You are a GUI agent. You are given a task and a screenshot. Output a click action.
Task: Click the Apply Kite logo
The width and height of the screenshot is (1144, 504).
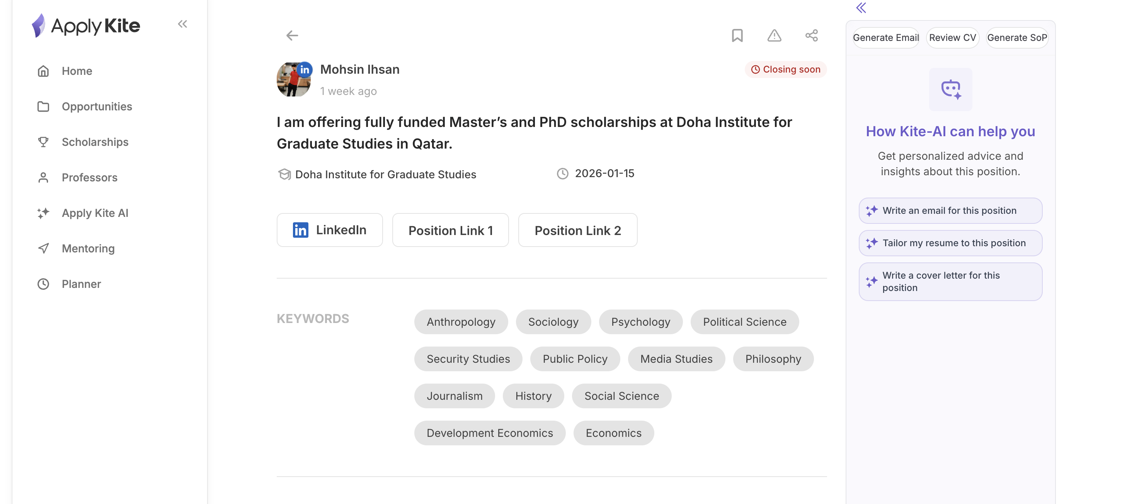pyautogui.click(x=87, y=26)
